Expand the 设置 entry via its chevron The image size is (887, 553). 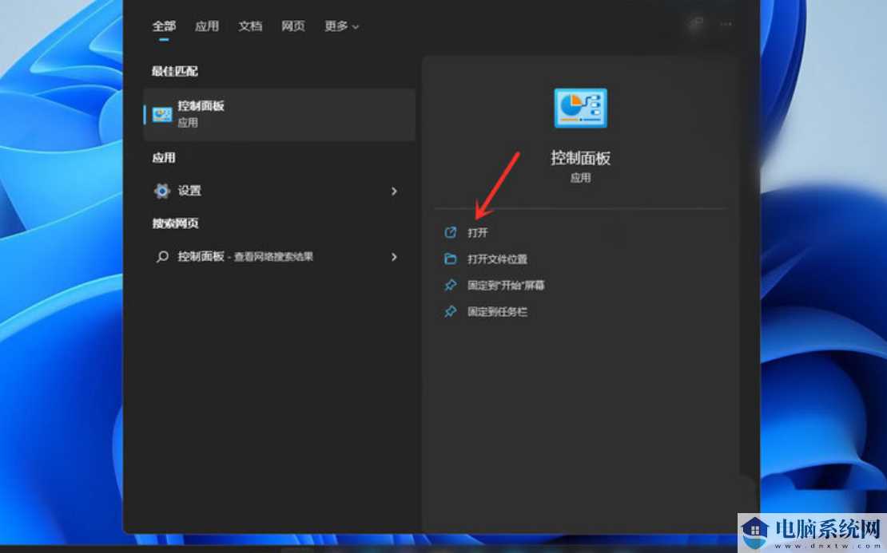coord(393,192)
